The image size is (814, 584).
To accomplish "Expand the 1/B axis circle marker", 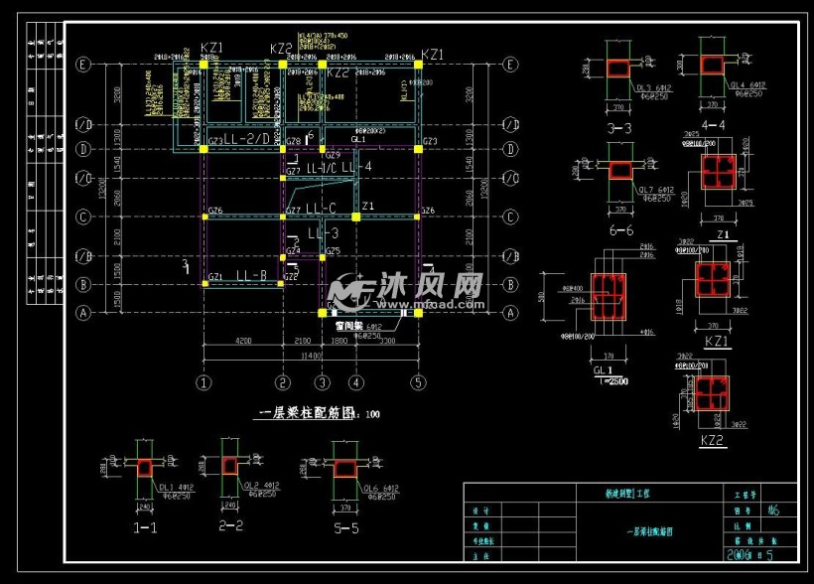I will [84, 256].
